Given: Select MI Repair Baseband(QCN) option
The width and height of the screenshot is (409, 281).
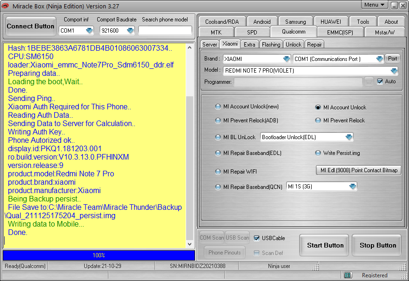Looking at the screenshot, I should [218, 187].
